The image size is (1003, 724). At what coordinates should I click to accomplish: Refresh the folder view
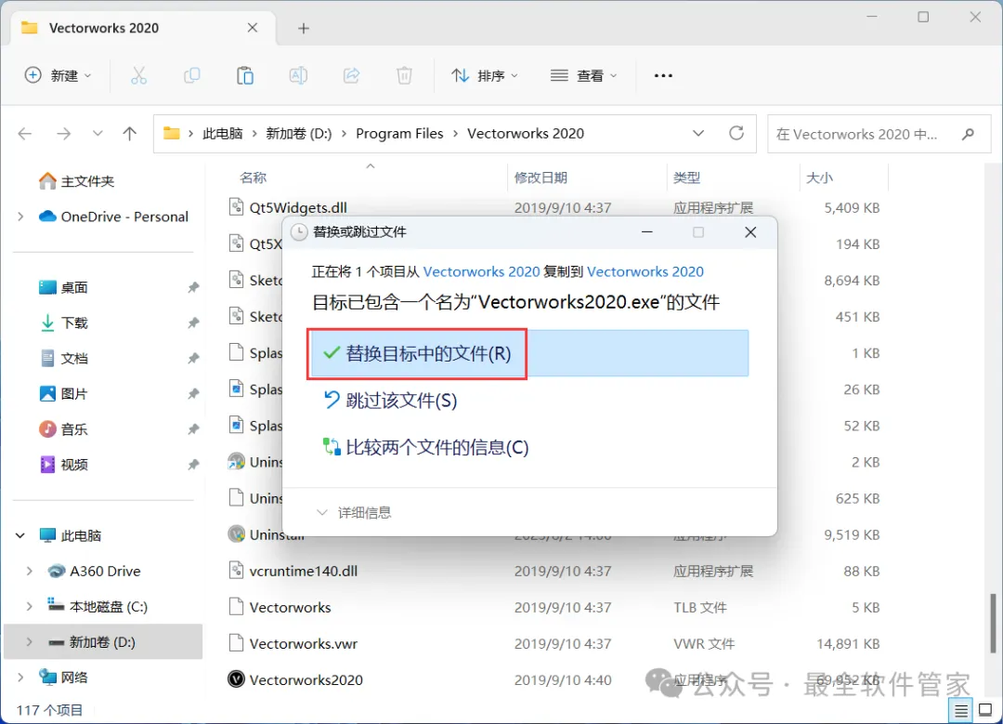pyautogui.click(x=736, y=133)
